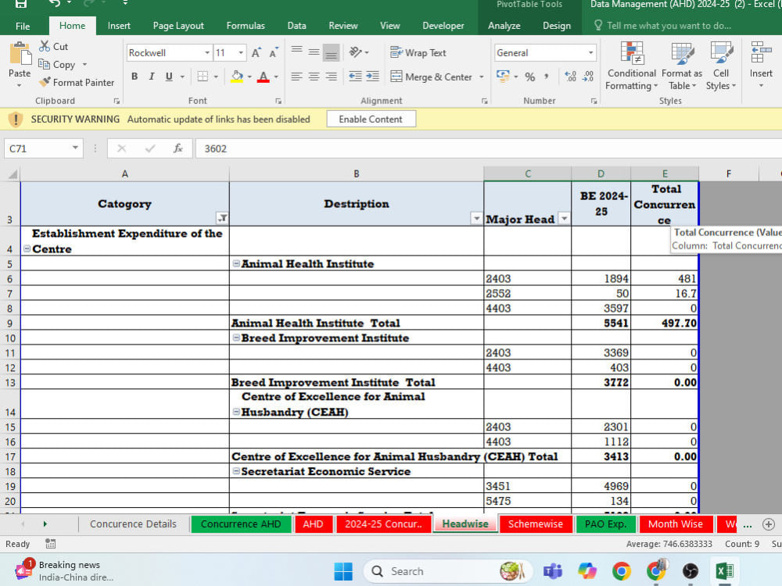This screenshot has height=586, width=782.
Task: Click the Undo arrow icon
Action: pos(55,4)
